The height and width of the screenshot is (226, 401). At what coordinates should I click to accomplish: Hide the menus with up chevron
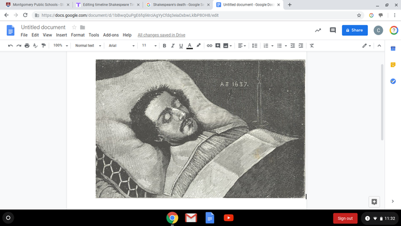point(379,46)
